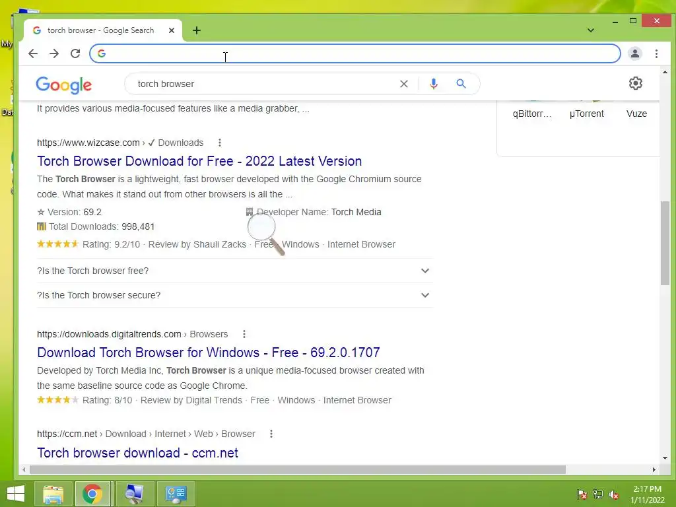
Task: Open Chrome's three-dot menu
Action: click(x=656, y=53)
